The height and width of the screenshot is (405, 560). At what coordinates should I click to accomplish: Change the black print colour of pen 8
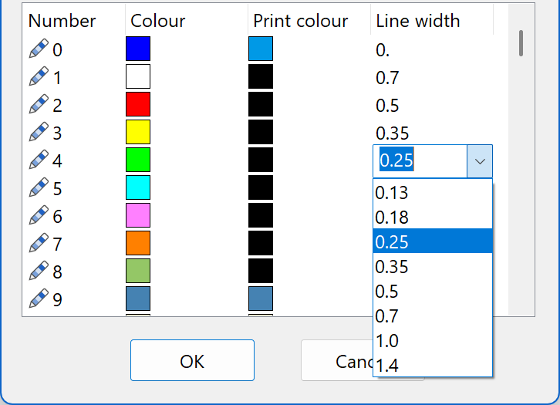point(261,271)
